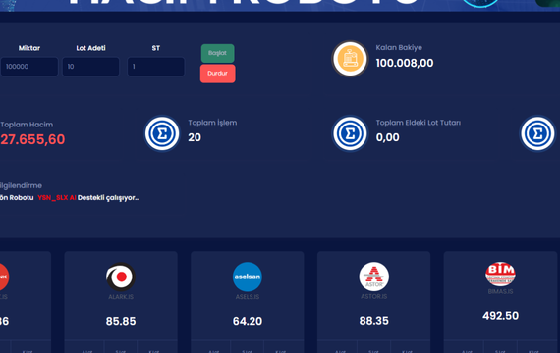Click the Lot Adeti field label
This screenshot has height=353, width=560.
(x=90, y=48)
